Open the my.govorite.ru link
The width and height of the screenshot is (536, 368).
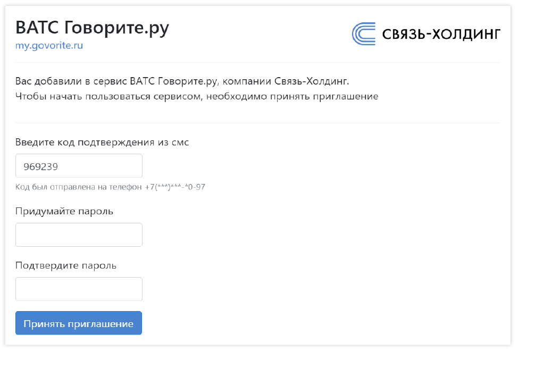pos(48,46)
